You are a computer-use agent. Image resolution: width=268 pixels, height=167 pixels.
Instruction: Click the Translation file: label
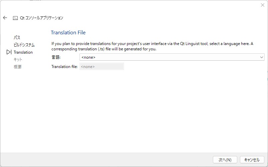pos(64,67)
